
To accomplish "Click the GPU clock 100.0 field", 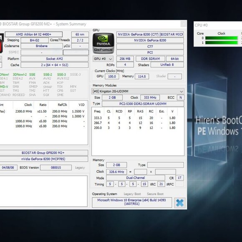I will [x=112, y=76].
